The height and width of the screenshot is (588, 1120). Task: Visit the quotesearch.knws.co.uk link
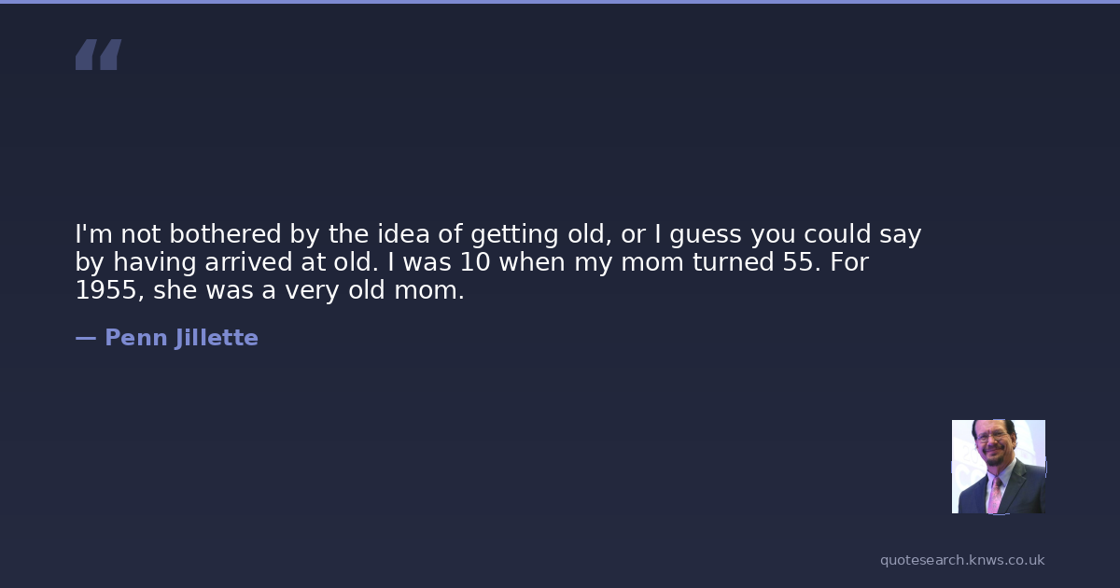point(962,560)
